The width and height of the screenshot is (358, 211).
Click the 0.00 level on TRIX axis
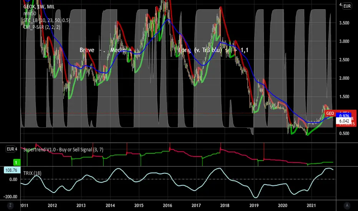[13, 180]
